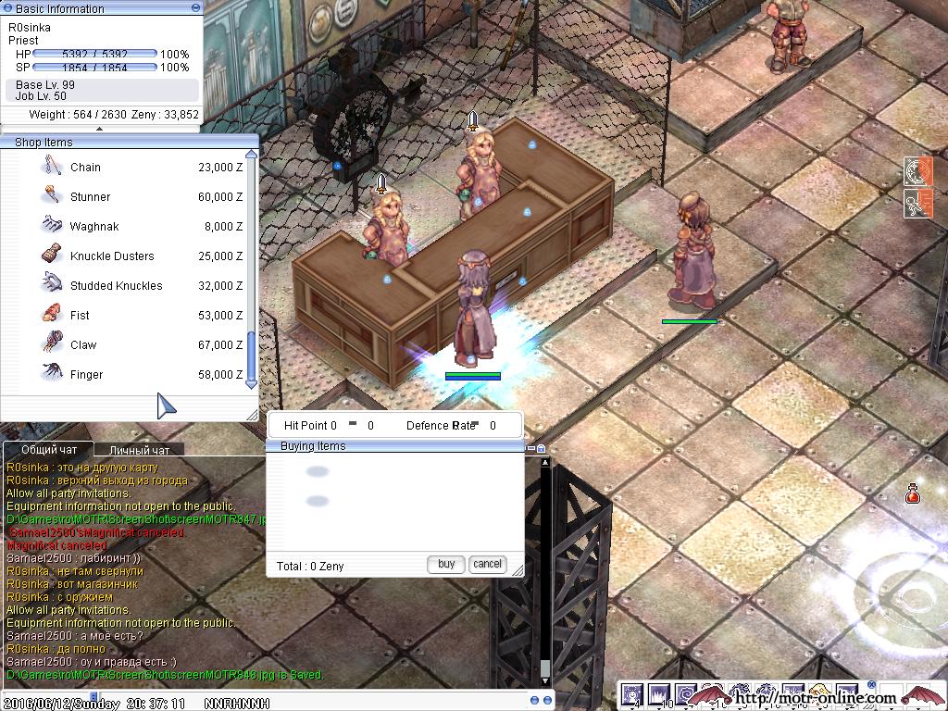Talk to the lower blonde shop NPC
This screenshot has width=948, height=711.
tap(386, 229)
